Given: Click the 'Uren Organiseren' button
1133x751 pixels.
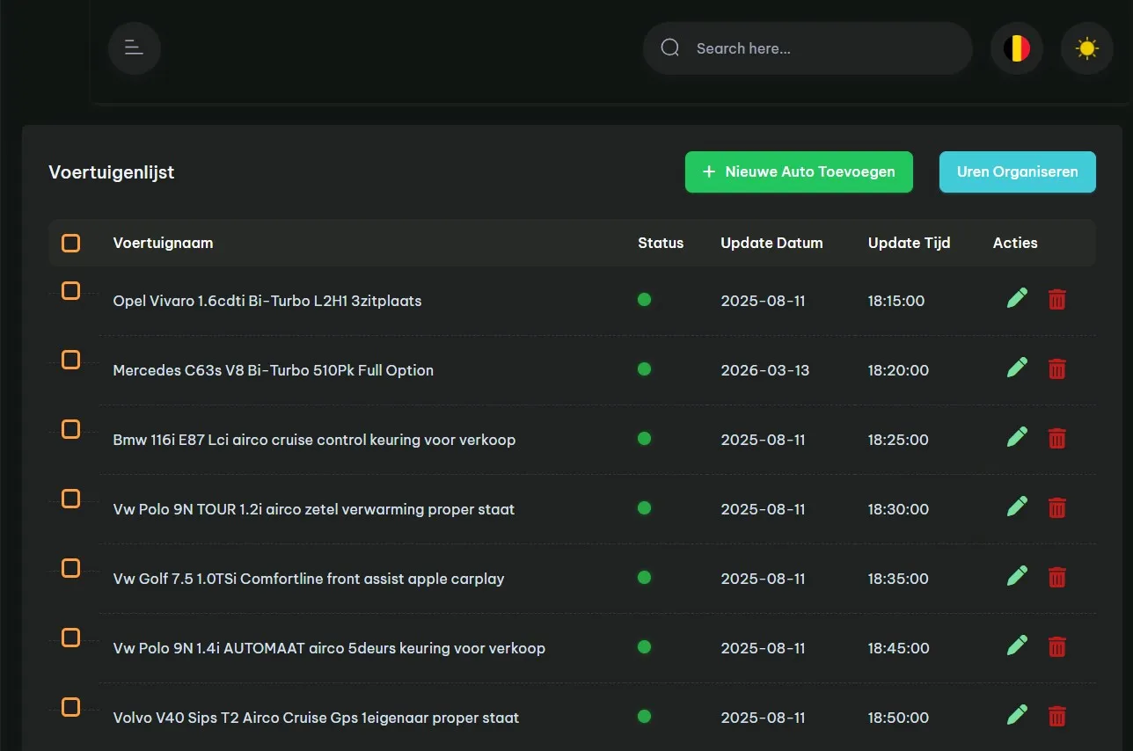Looking at the screenshot, I should pyautogui.click(x=1017, y=172).
